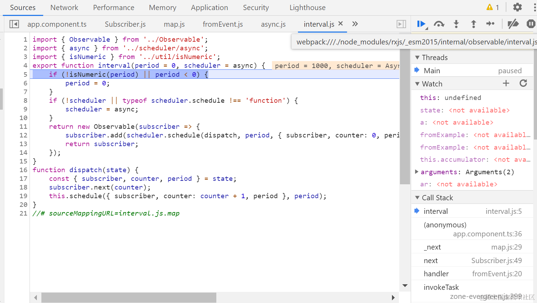
Task: Select the next Subscriber.js:49 frame
Action: point(472,260)
